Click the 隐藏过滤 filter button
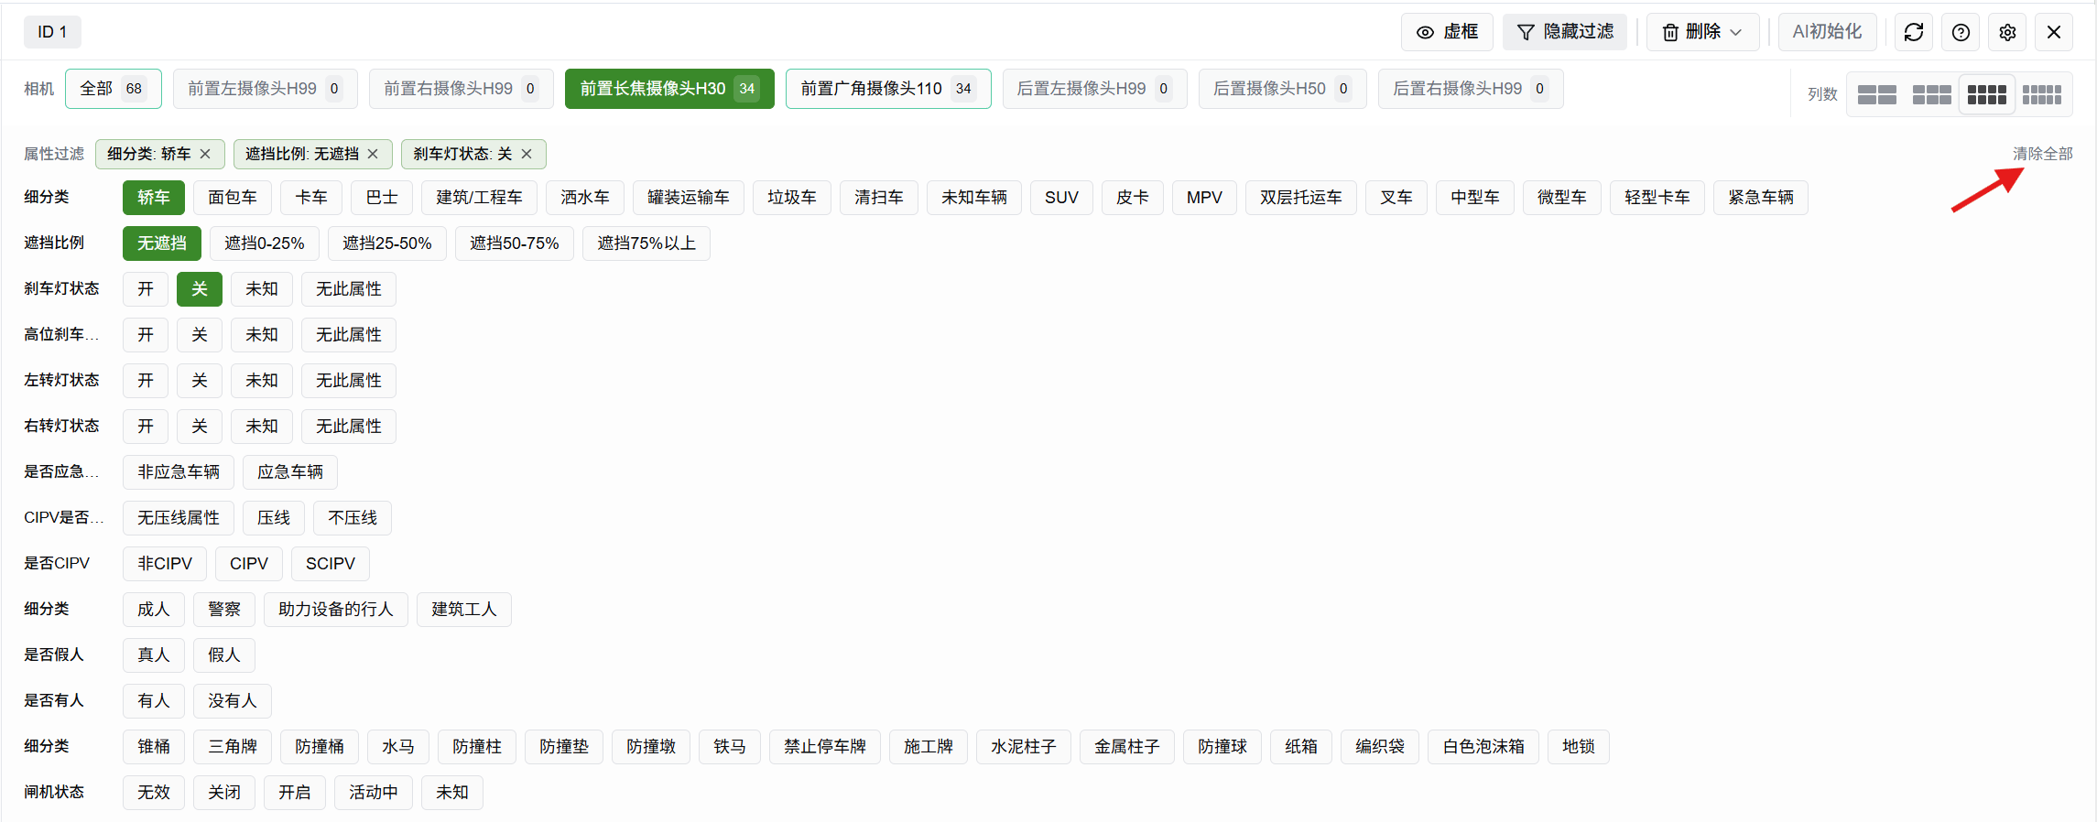Viewport: 2097px width, 822px height. tap(1565, 32)
